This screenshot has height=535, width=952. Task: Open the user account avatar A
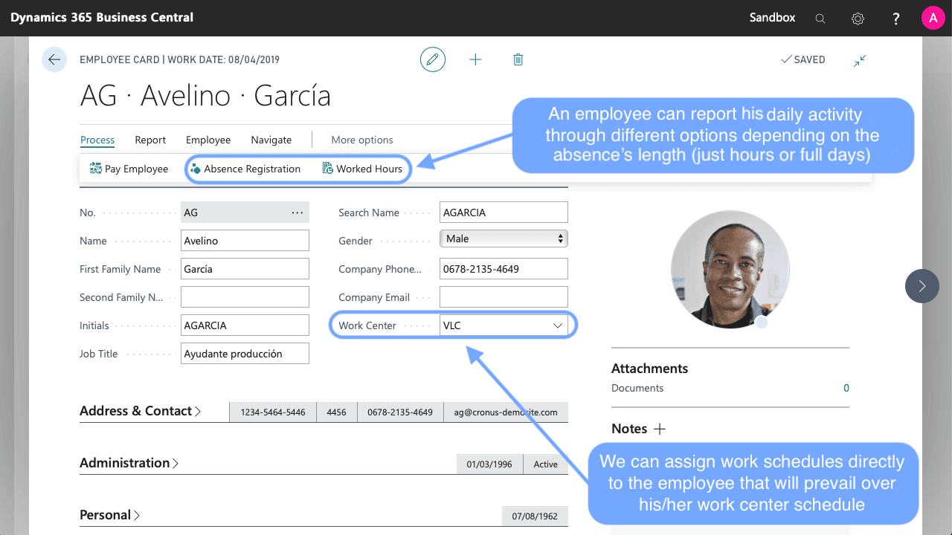click(x=933, y=18)
